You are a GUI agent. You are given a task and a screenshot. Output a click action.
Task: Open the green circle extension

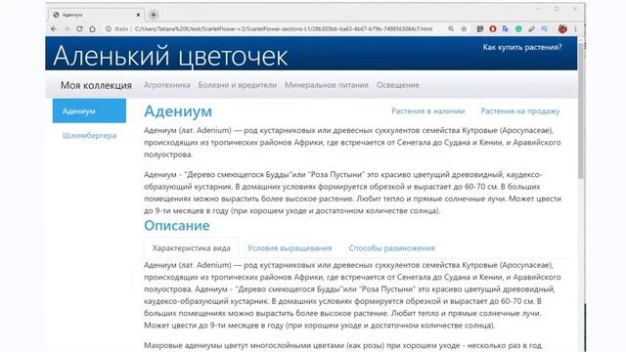coord(518,28)
